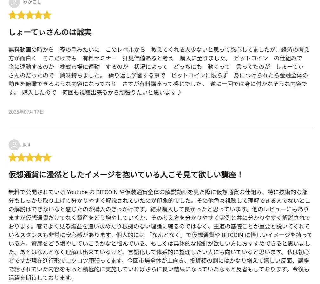Click the みかこし reviewer avatar icon
Screen dimensions: 320x284
point(14,3)
